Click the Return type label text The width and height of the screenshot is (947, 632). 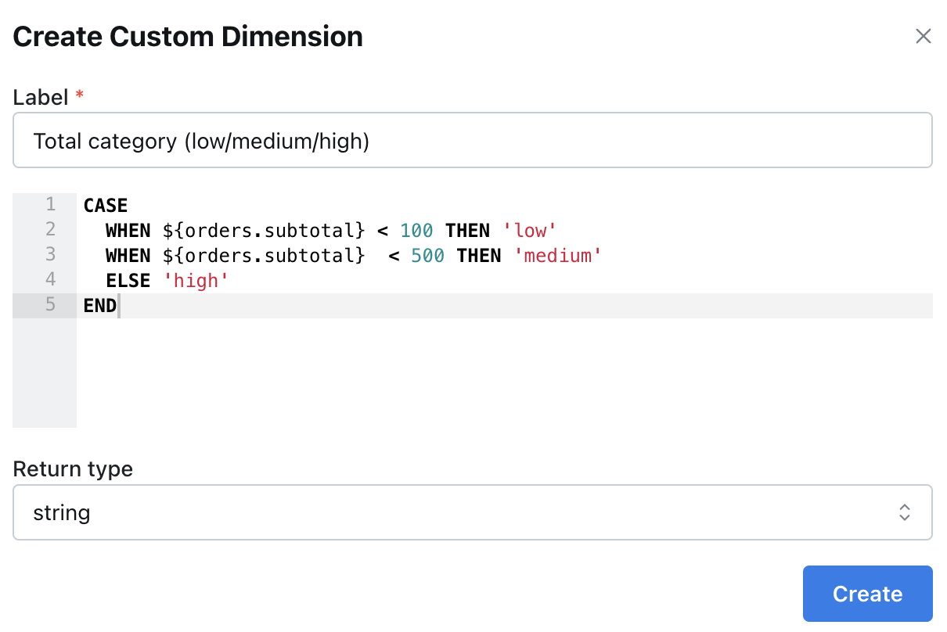[x=73, y=469]
